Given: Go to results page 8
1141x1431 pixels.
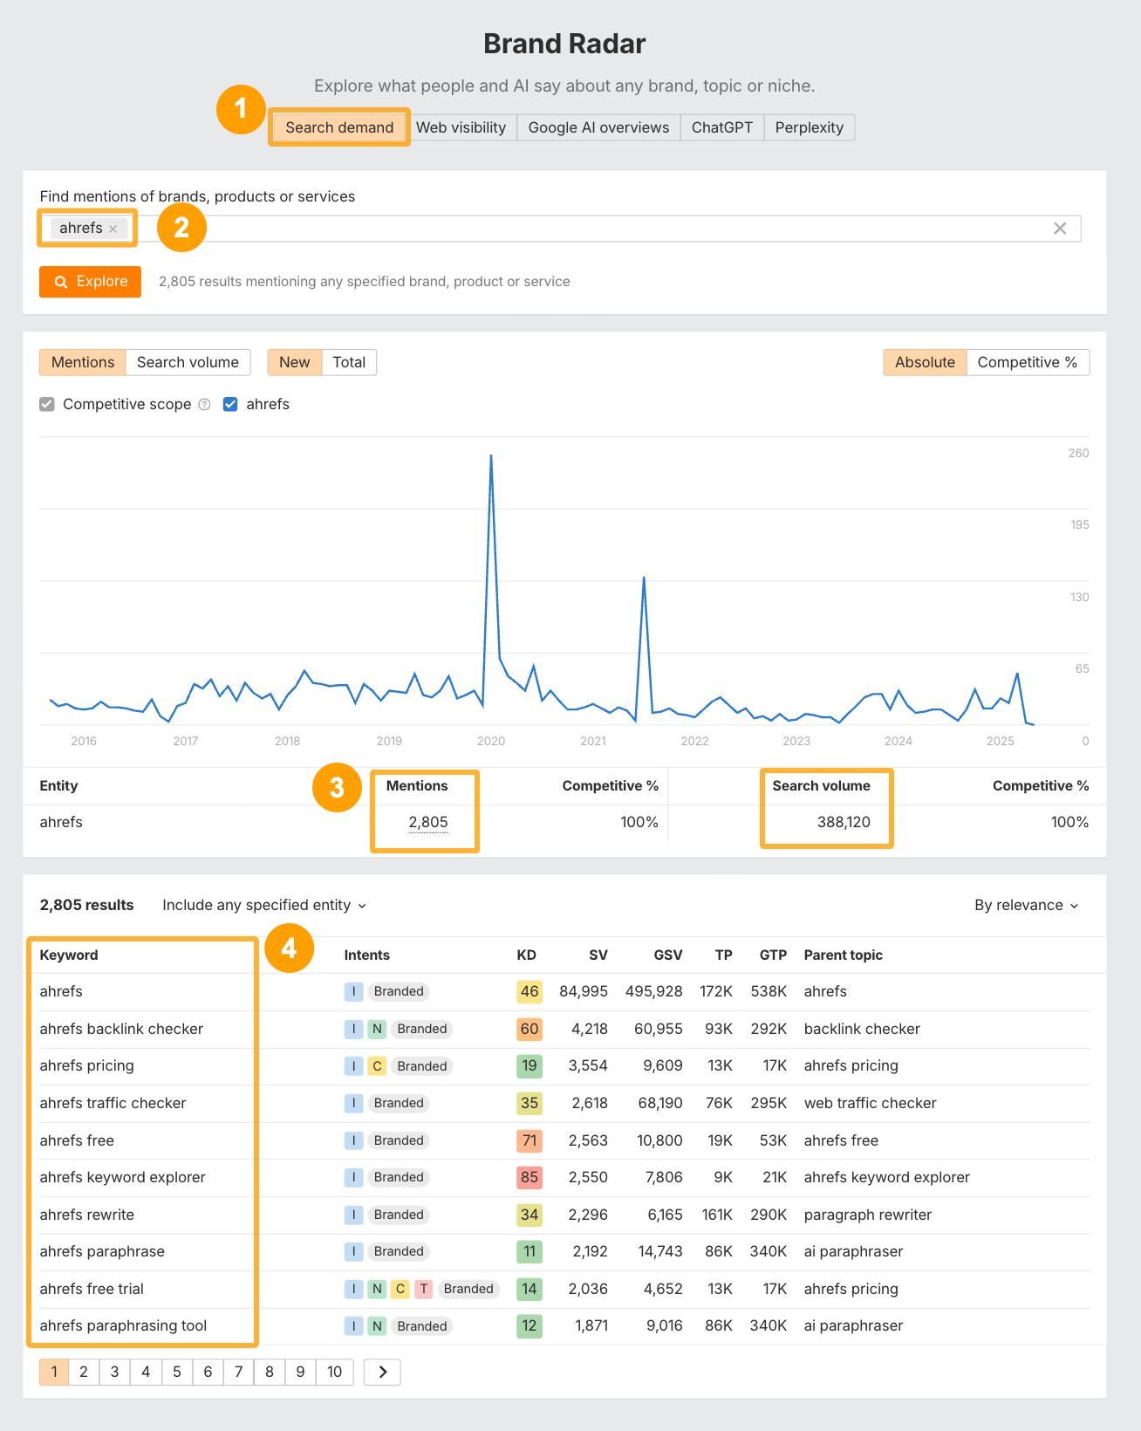Looking at the screenshot, I should (270, 1372).
